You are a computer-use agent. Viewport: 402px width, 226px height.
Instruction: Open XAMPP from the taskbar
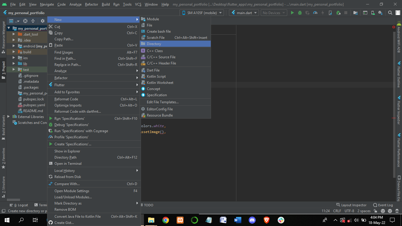(180, 220)
